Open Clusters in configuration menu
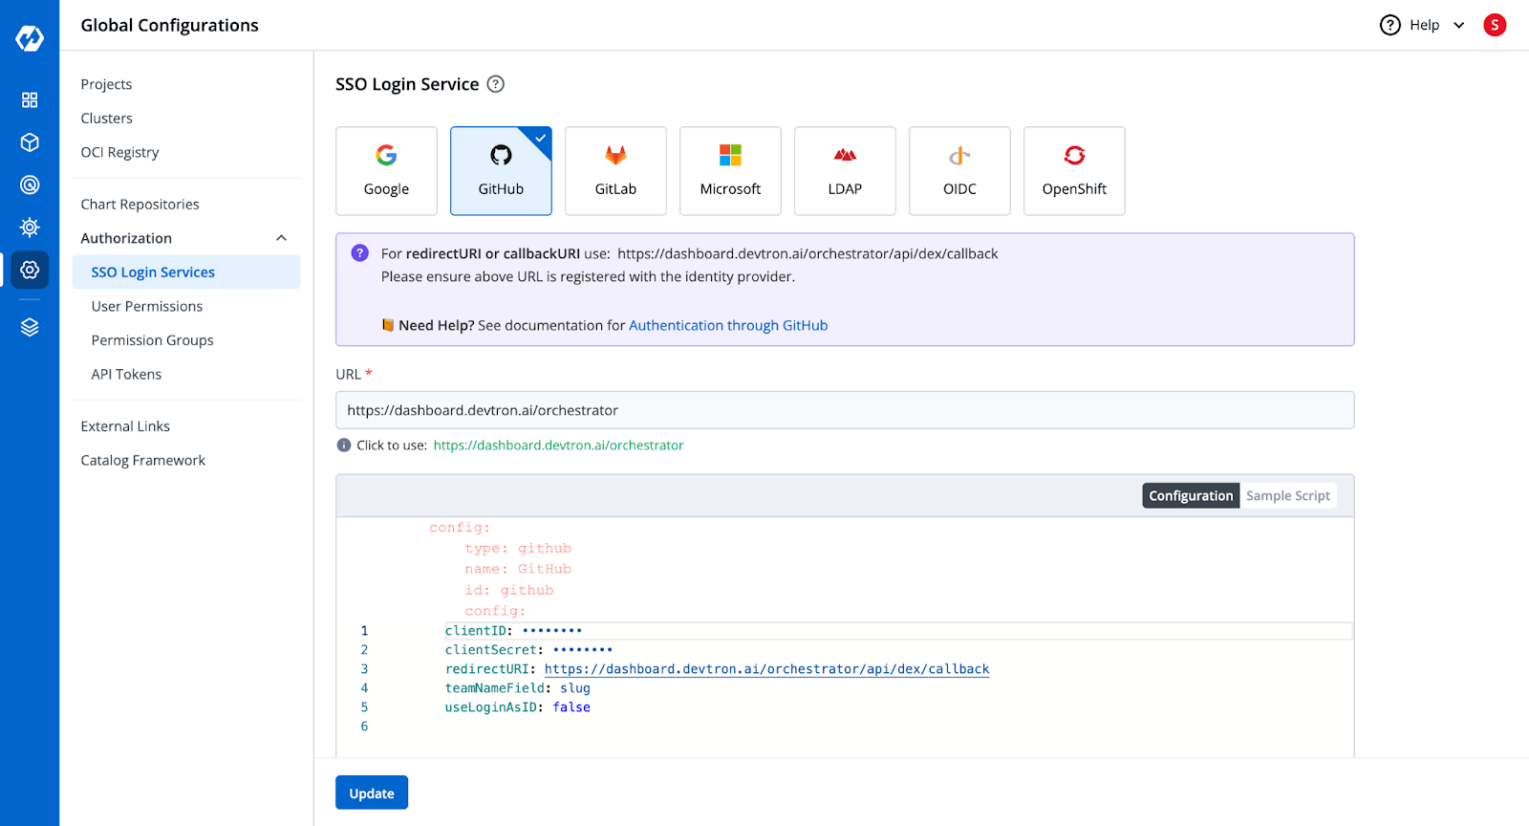The height and width of the screenshot is (826, 1529). pyautogui.click(x=106, y=119)
